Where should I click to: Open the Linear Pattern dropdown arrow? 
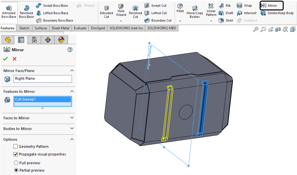[211, 21]
